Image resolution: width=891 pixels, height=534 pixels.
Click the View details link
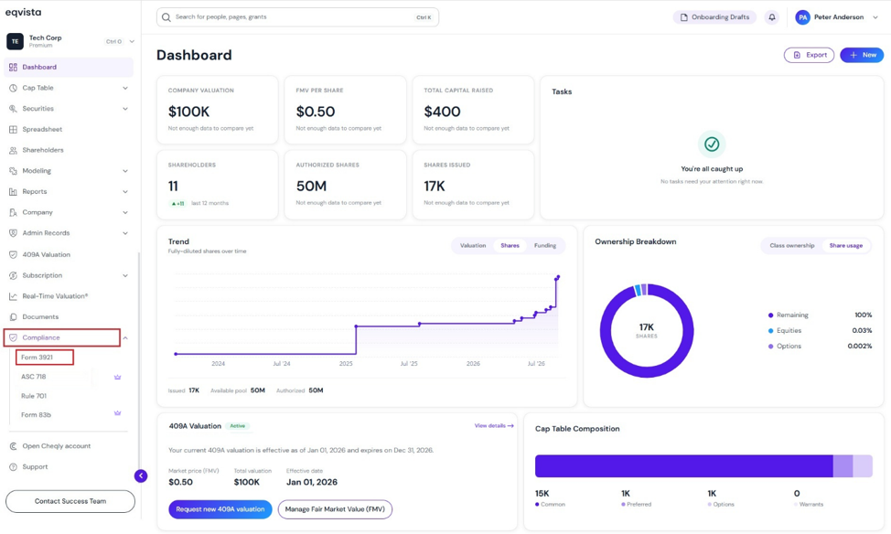(494, 425)
